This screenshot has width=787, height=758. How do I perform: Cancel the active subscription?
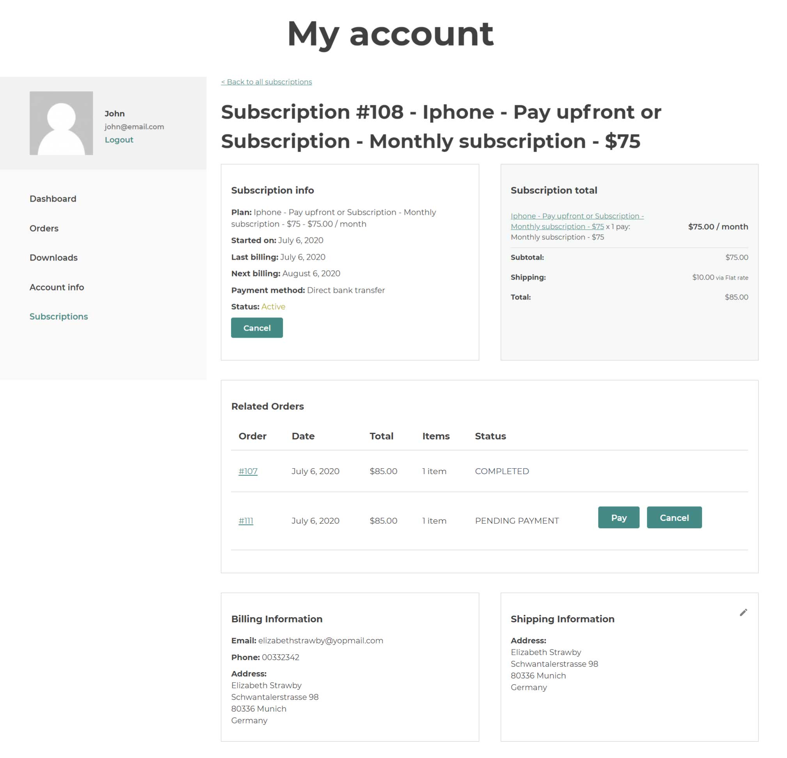point(257,328)
